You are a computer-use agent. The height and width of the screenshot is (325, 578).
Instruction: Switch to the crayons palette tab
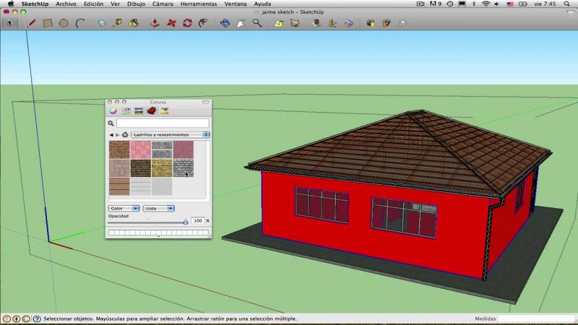click(x=164, y=111)
